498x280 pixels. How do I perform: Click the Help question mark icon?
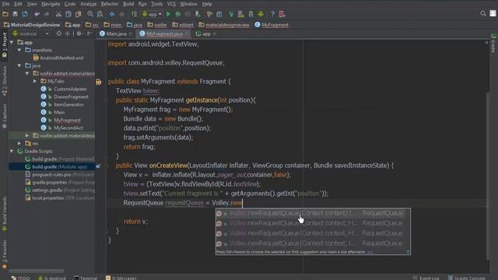click(x=272, y=14)
